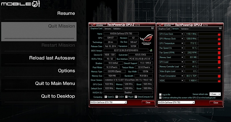Open the GPU Core Clock sensor dropdown
231x122 pixels.
[x=182, y=34]
